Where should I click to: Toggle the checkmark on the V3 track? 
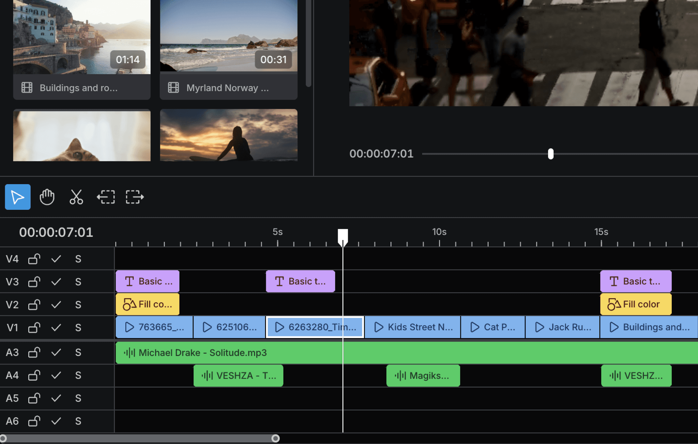[56, 282]
